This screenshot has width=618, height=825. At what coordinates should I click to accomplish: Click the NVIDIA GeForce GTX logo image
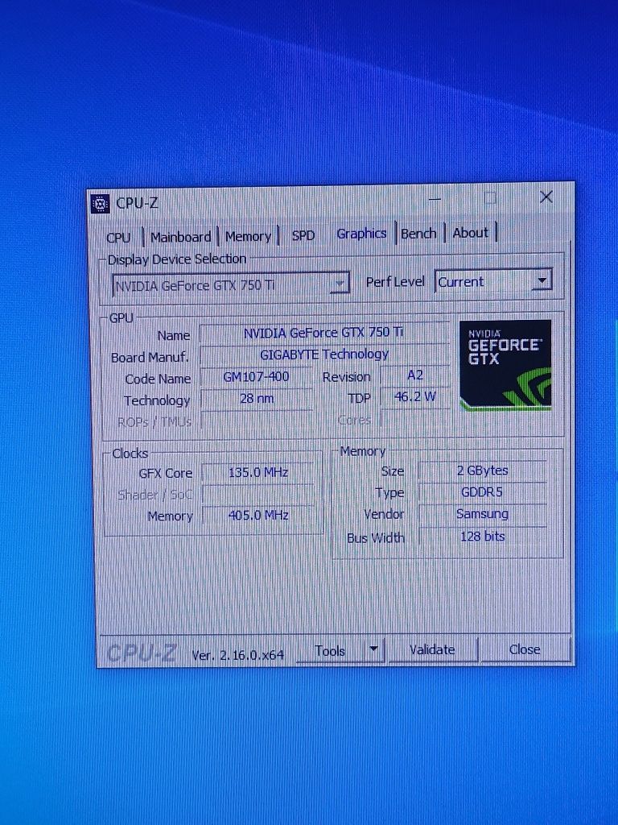pyautogui.click(x=505, y=365)
